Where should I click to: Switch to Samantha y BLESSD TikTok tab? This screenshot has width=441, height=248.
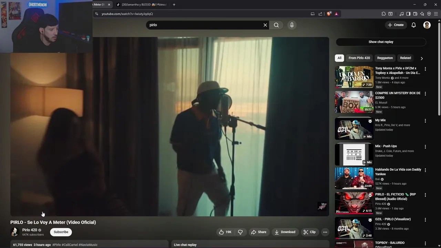pos(142,4)
